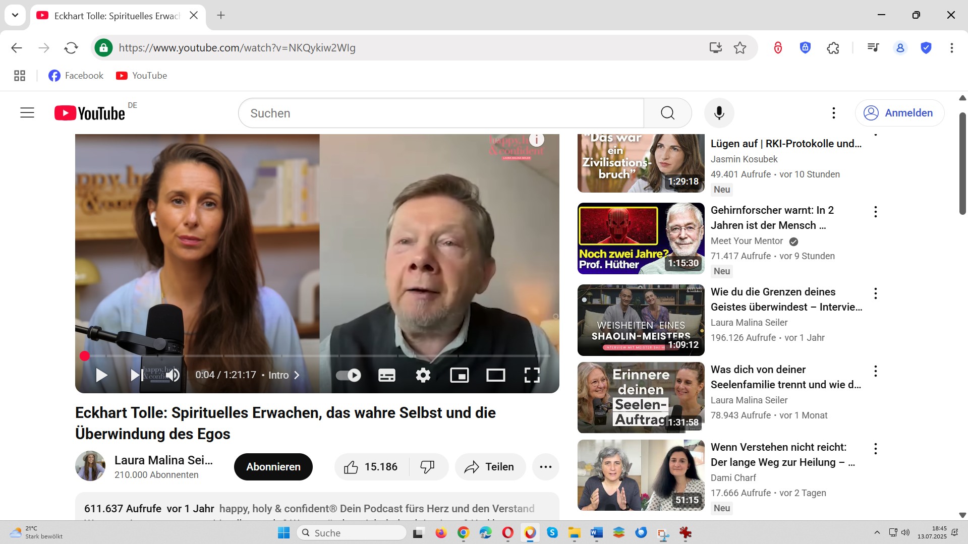Click the video progress bar scrubber
968x544 pixels.
pos(85,356)
